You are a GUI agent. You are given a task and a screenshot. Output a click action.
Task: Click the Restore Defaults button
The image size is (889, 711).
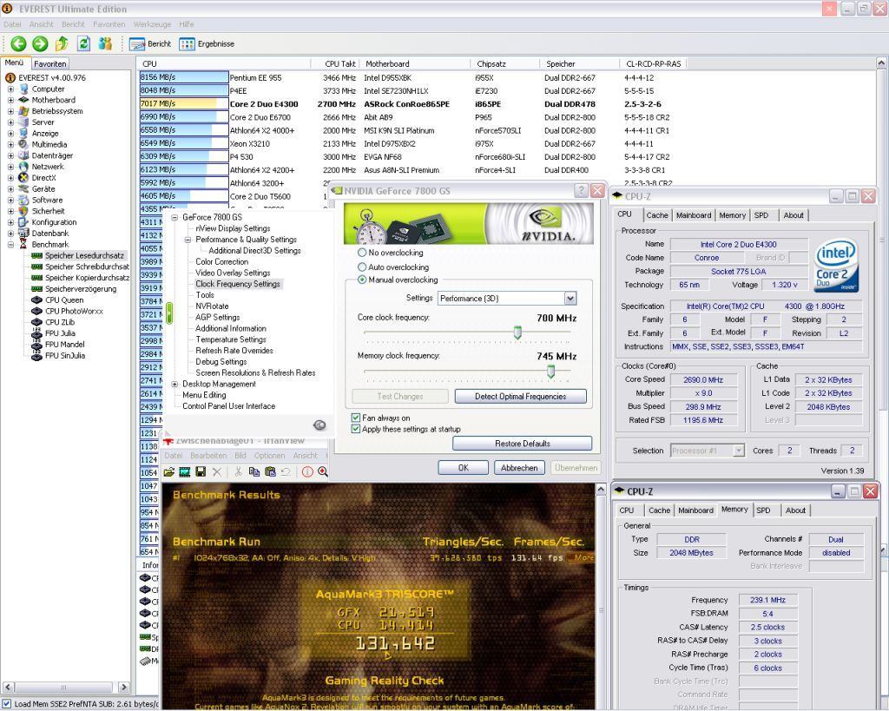[x=522, y=444]
